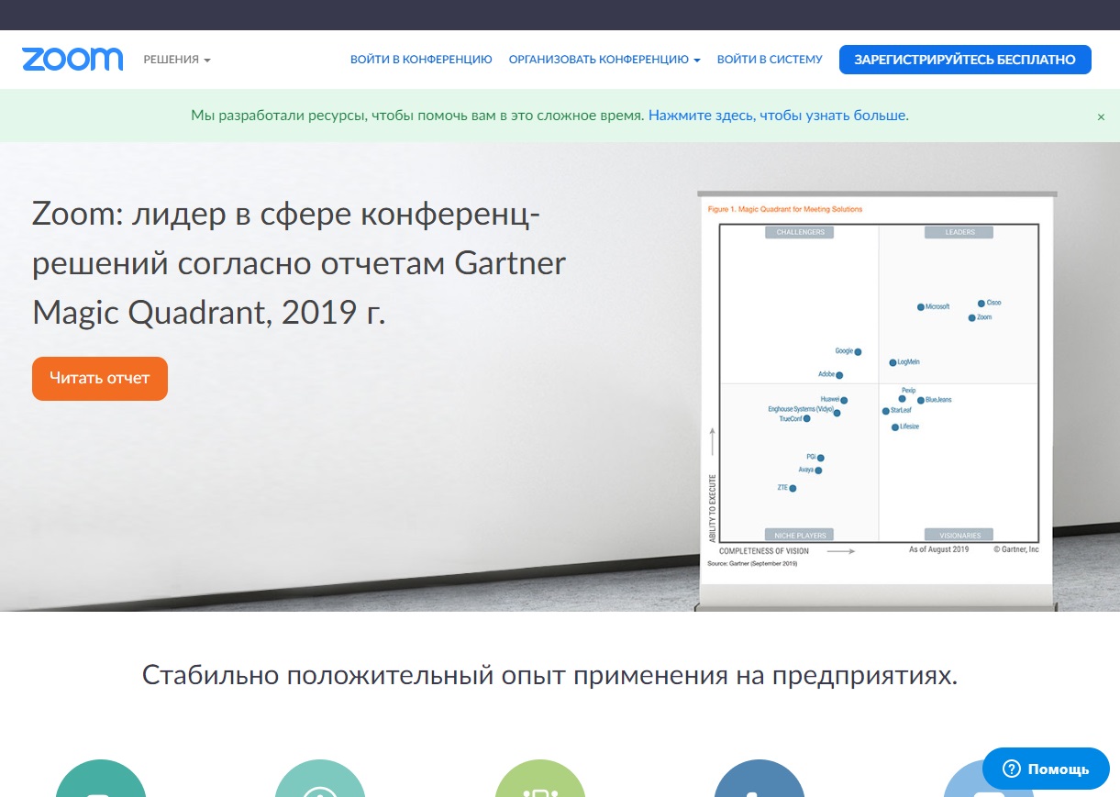Click the green feature circle icon
Viewport: 1120px width, 797px height.
tap(540, 779)
